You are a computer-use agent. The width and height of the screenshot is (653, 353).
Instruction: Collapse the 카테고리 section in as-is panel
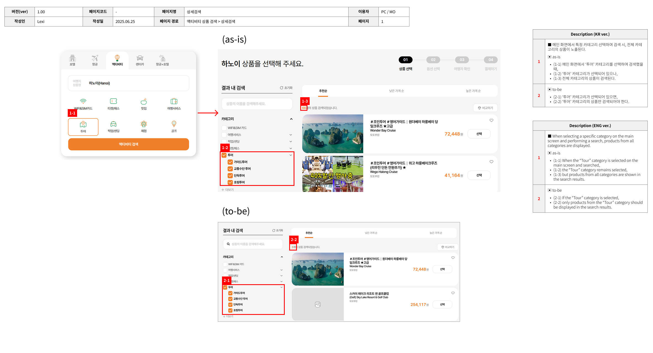(x=291, y=119)
